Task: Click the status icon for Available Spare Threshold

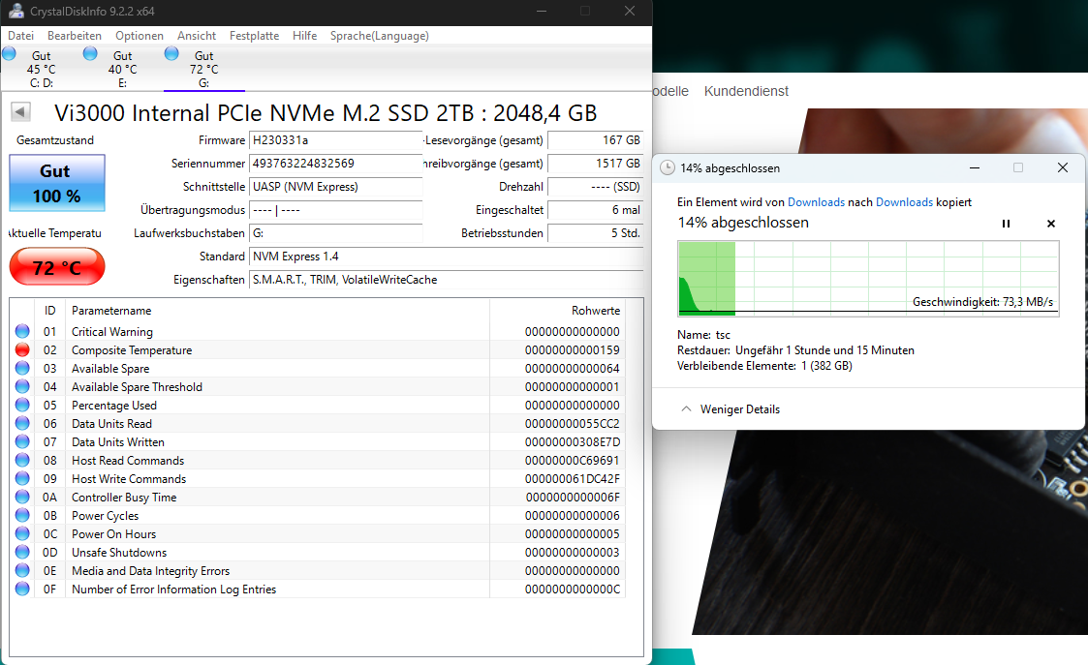Action: tap(22, 387)
